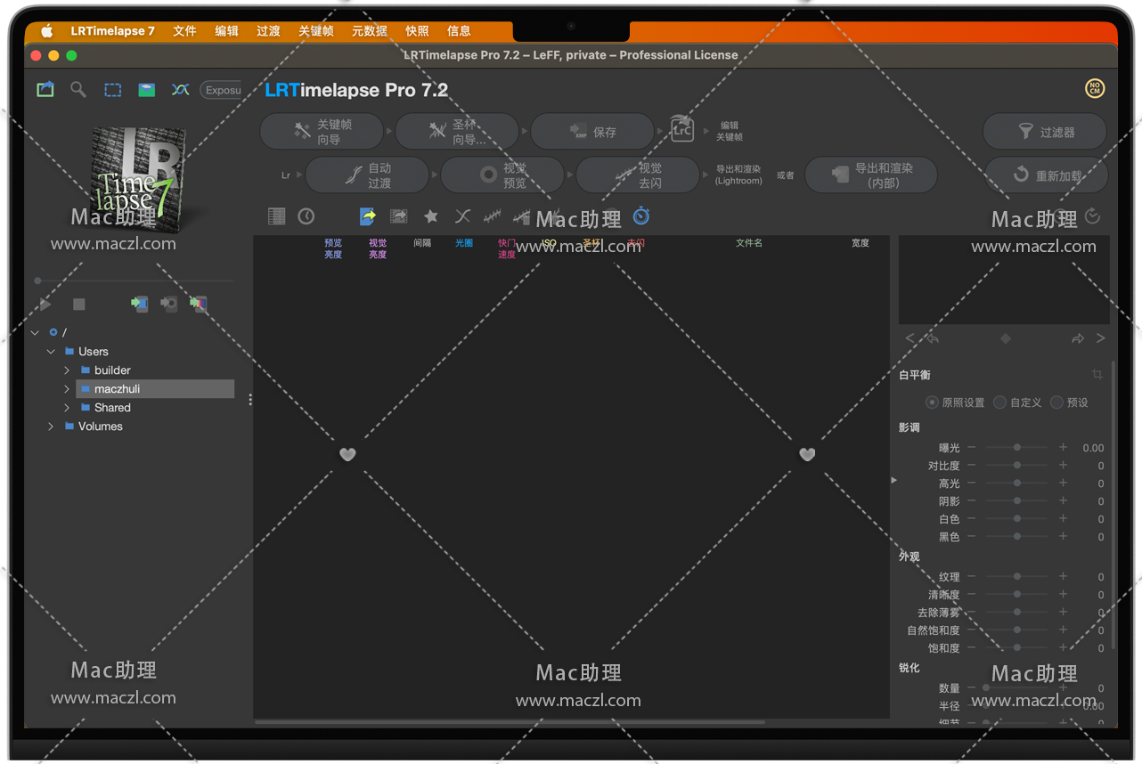
Task: Click the NO CM color management badge
Action: [1094, 88]
